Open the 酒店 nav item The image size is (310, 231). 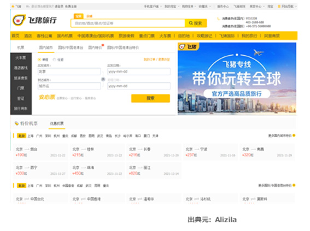coord(28,35)
